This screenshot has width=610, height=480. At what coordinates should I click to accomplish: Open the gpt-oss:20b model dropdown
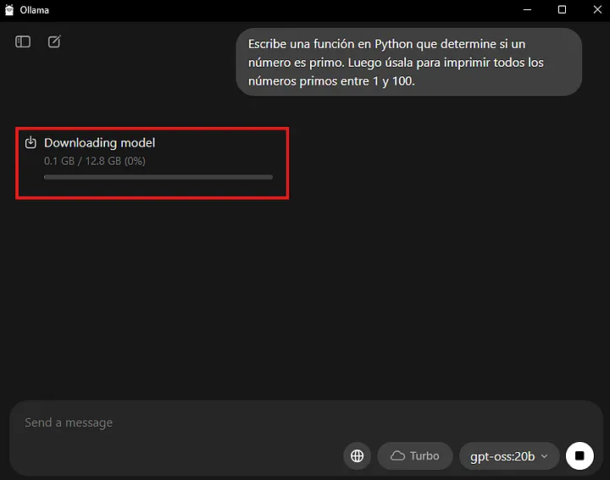[509, 455]
